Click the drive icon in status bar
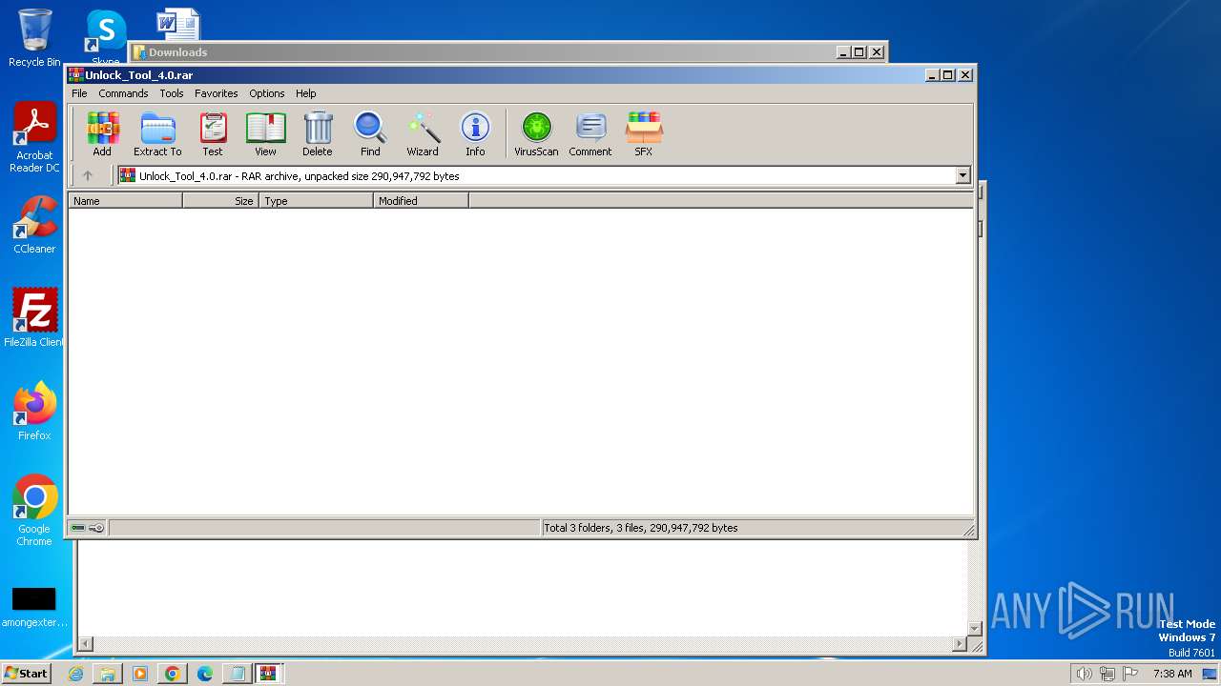 [78, 528]
